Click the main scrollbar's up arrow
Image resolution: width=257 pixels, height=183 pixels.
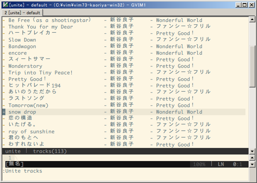(x=252, y=20)
